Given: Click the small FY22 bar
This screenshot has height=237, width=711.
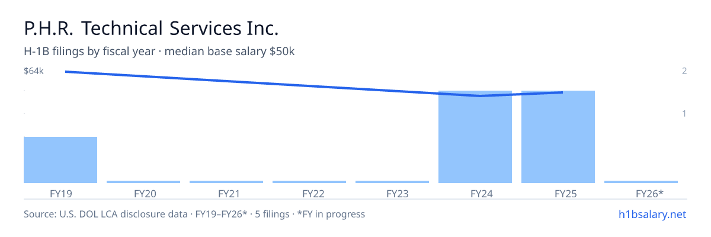Looking at the screenshot, I should click(309, 182).
